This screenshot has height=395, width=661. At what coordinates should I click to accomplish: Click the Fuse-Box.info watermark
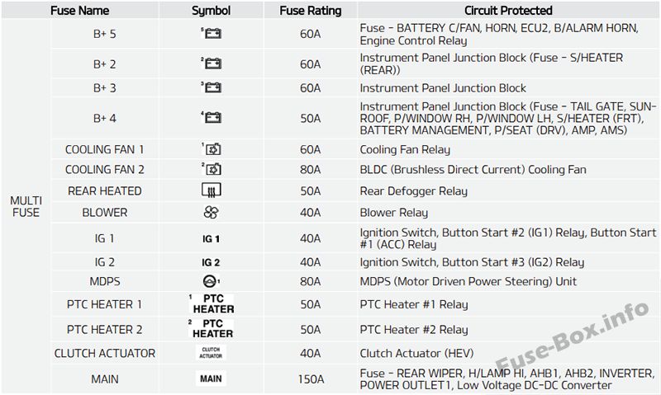tap(572, 337)
